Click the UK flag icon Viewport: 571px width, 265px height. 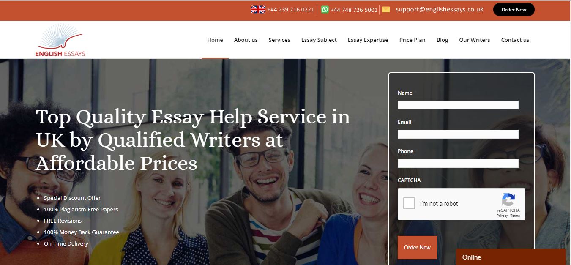258,9
